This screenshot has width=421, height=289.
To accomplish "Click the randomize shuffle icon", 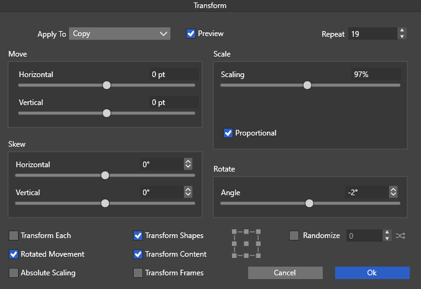I will coord(400,236).
